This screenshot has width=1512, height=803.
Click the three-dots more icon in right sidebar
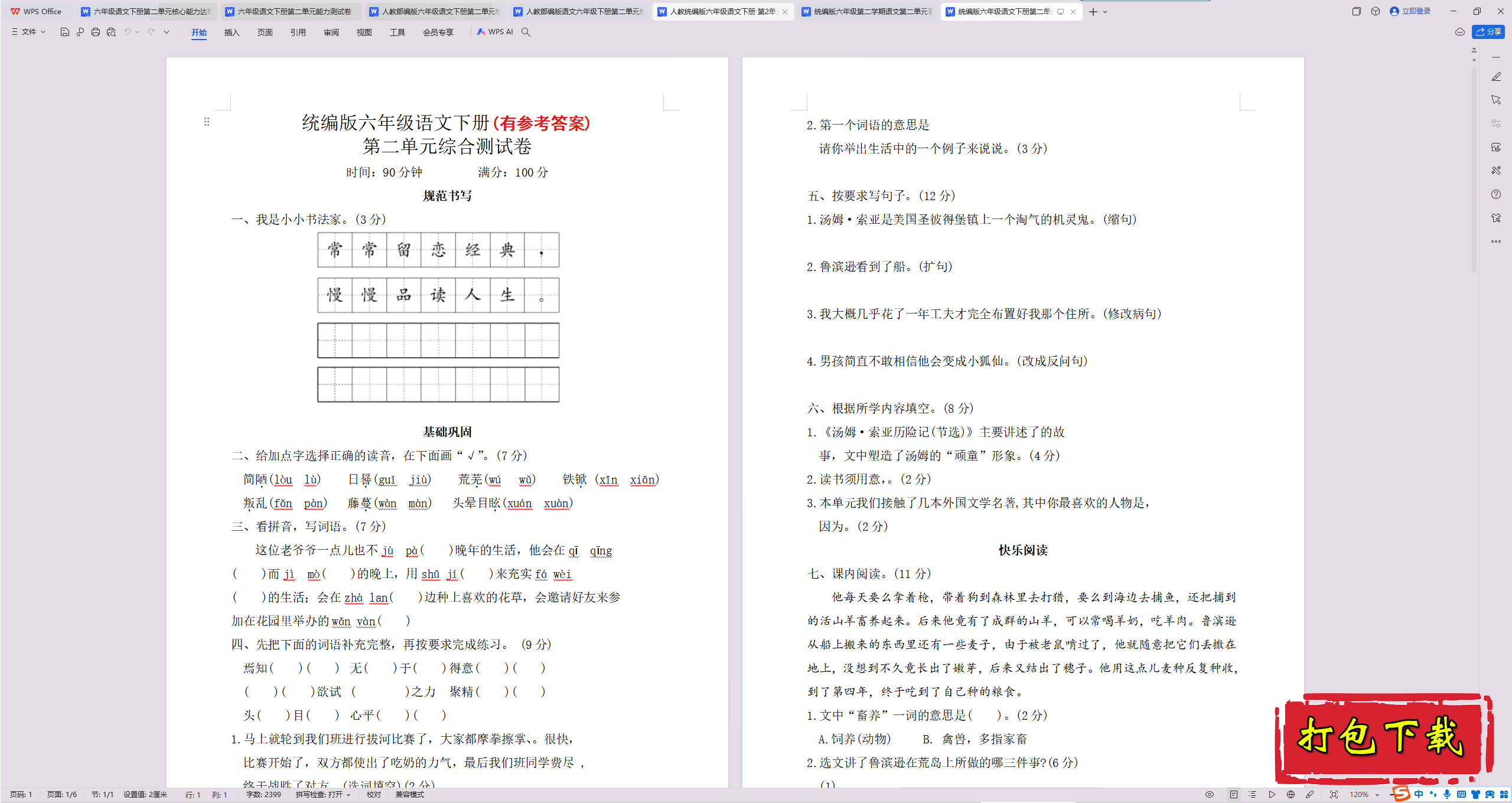click(1496, 241)
